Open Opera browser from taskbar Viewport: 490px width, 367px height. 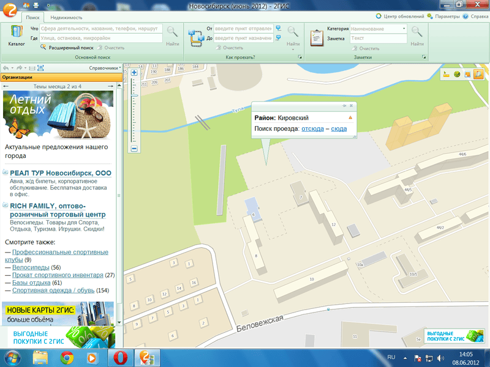pos(120,358)
